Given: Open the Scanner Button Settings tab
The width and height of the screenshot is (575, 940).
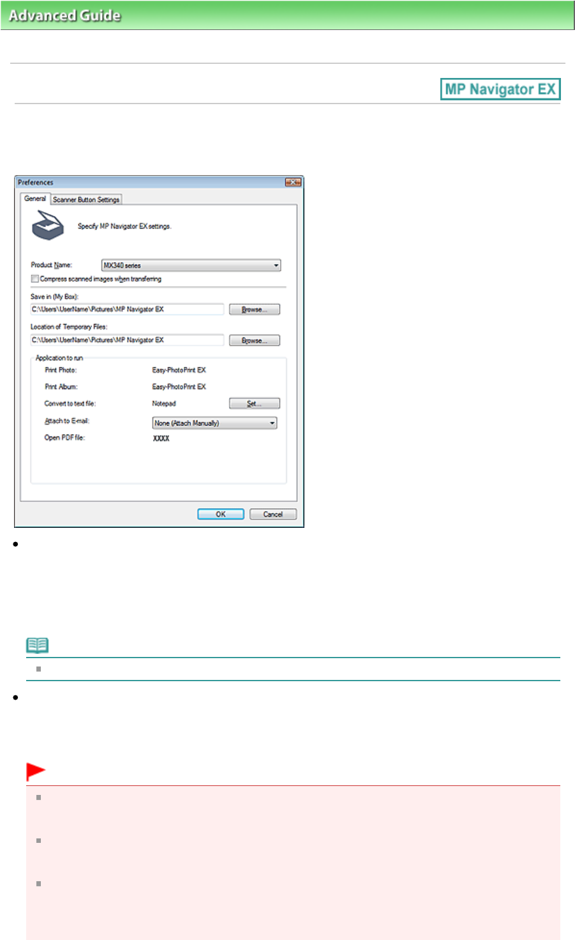Looking at the screenshot, I should (x=86, y=199).
